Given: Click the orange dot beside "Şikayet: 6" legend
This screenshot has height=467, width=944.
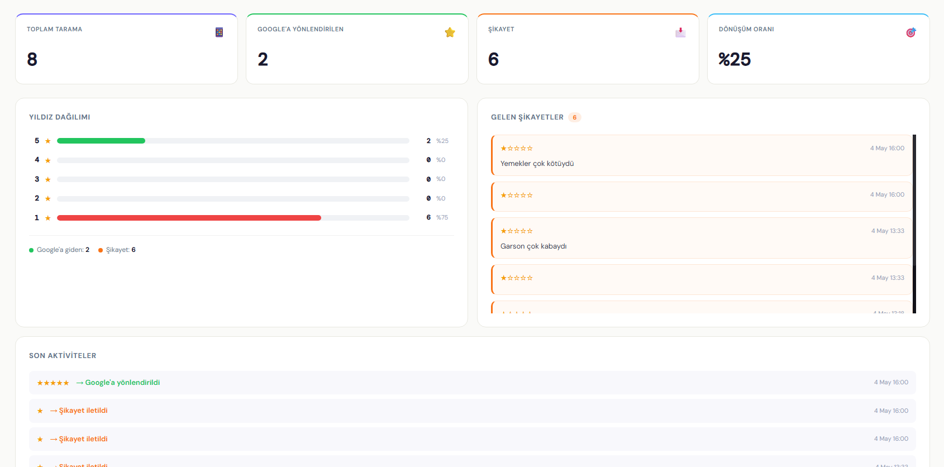Looking at the screenshot, I should (x=101, y=250).
